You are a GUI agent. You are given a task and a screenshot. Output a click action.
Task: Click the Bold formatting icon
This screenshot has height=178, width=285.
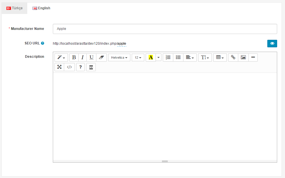[x=74, y=57]
